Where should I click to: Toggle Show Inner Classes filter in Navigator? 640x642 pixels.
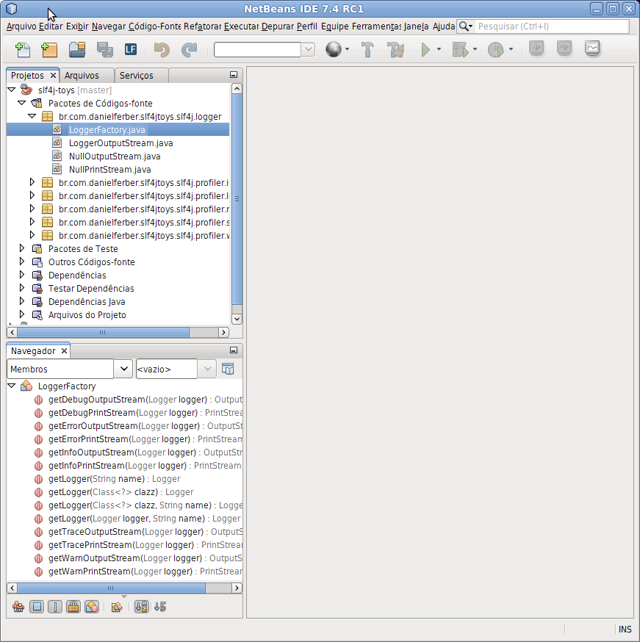(x=92, y=607)
